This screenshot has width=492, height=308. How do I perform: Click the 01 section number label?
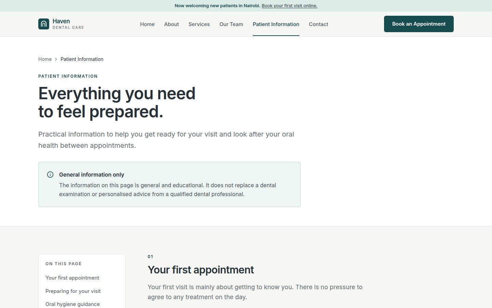[150, 257]
